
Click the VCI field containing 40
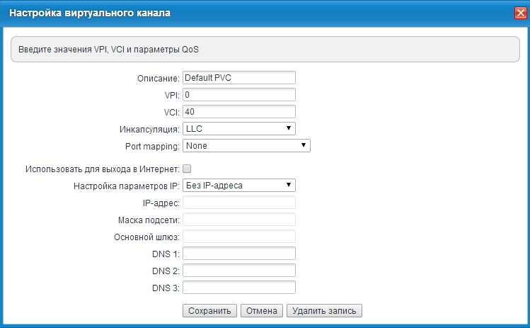point(238,111)
